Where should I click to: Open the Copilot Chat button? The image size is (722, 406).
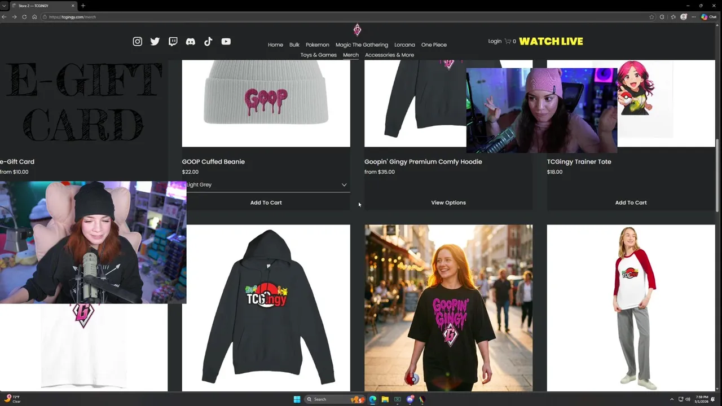(708, 17)
